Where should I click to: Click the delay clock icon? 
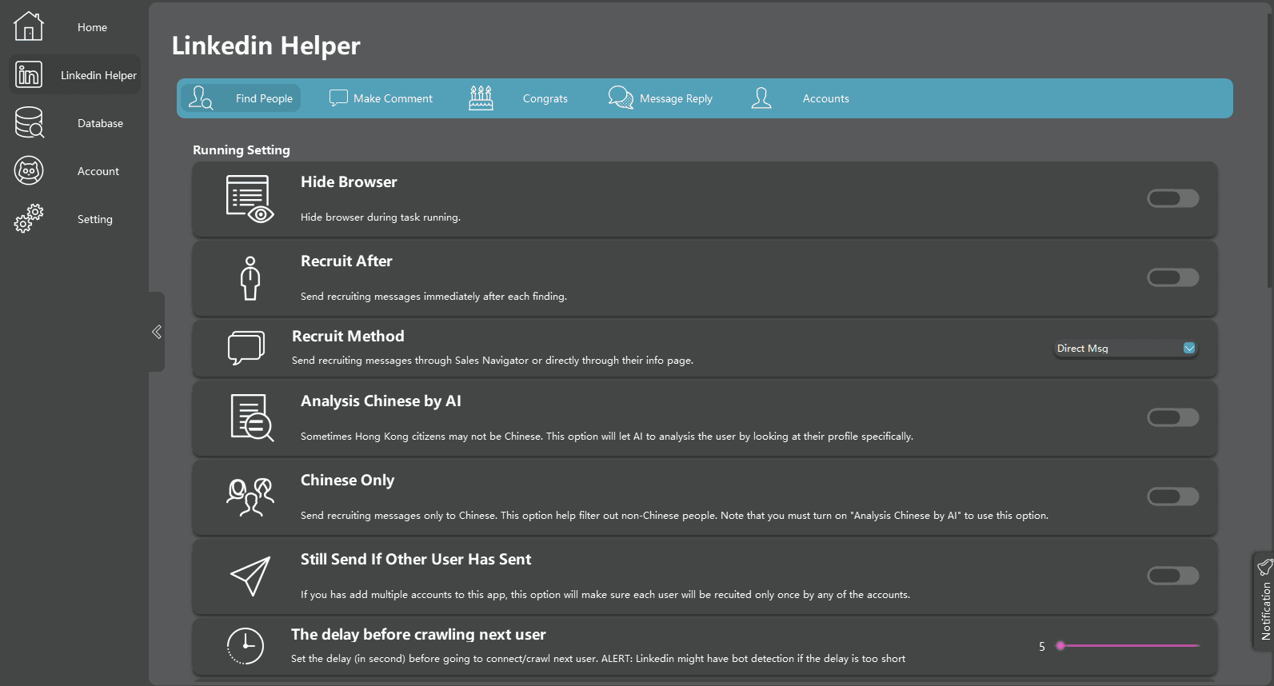pyautogui.click(x=245, y=646)
